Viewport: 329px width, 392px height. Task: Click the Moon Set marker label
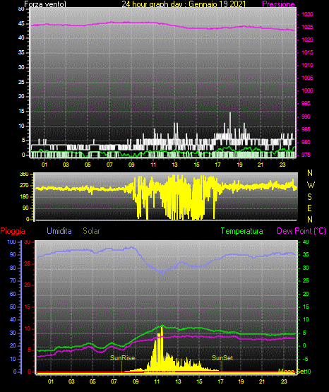tap(292, 372)
